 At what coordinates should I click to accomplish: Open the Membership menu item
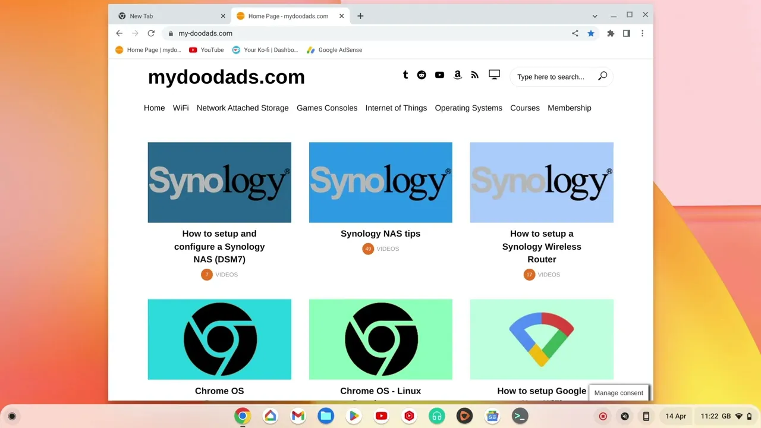pos(570,108)
